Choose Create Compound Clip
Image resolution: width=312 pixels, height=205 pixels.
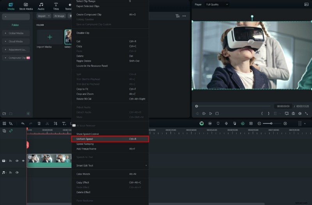(110, 14)
